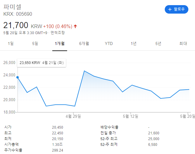Viewport: 195px width, 154px height.
Task: Click the 4월 29일 axis date label
Action: click(x=73, y=116)
